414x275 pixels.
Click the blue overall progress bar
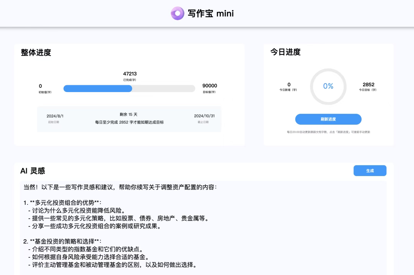point(98,89)
